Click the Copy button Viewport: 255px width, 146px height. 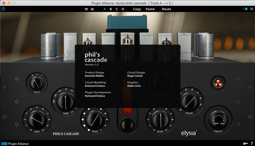[x=137, y=9]
